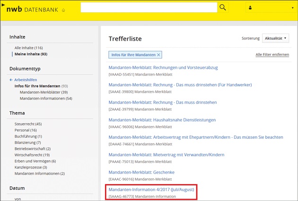This screenshot has height=201, width=298.
Task: Click 'Alle Filter entfernen' link
Action: 272,55
